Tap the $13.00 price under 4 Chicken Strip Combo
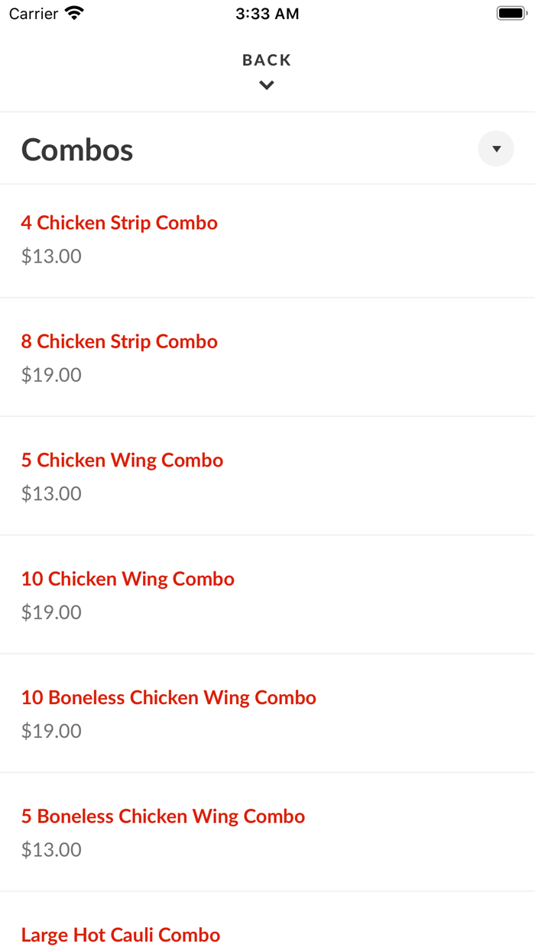 [x=50, y=256]
